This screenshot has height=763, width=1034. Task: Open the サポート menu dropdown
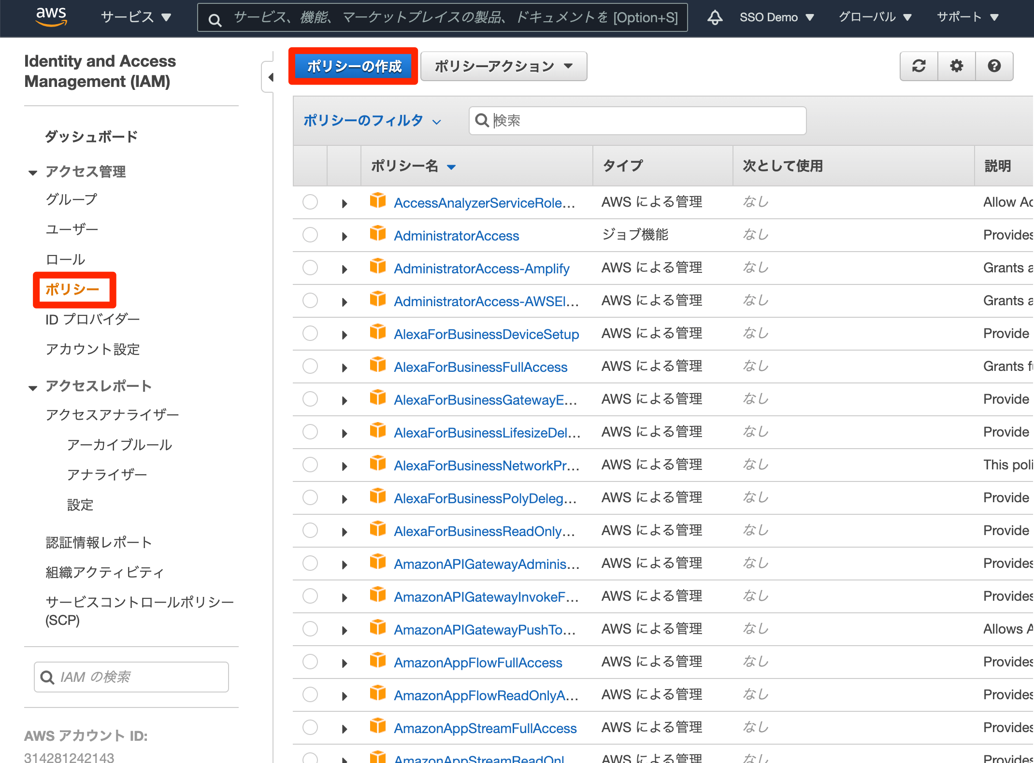[968, 17]
